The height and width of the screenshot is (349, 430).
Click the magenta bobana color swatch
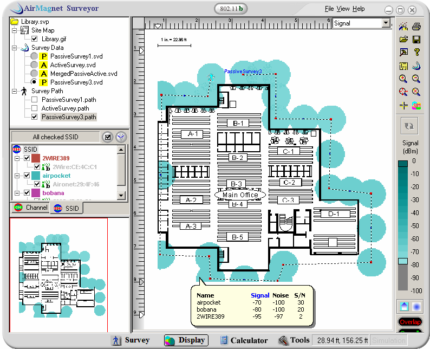pyautogui.click(x=36, y=193)
